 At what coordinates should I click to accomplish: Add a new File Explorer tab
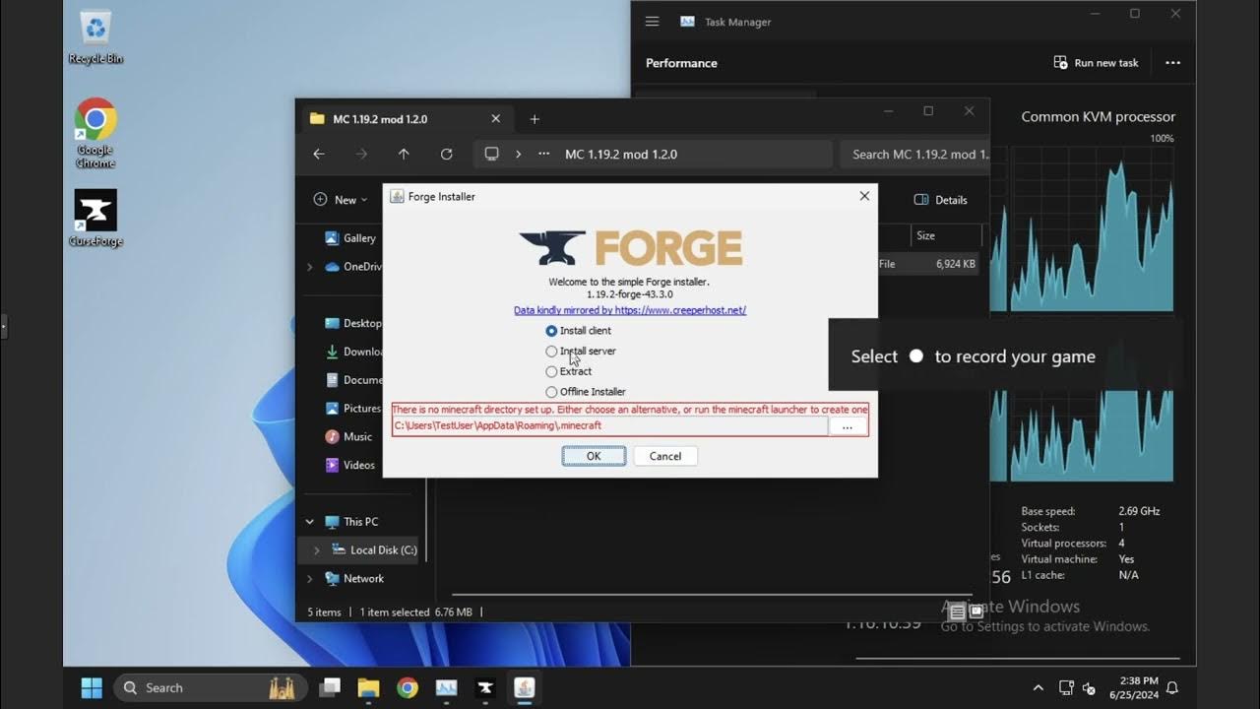[535, 119]
